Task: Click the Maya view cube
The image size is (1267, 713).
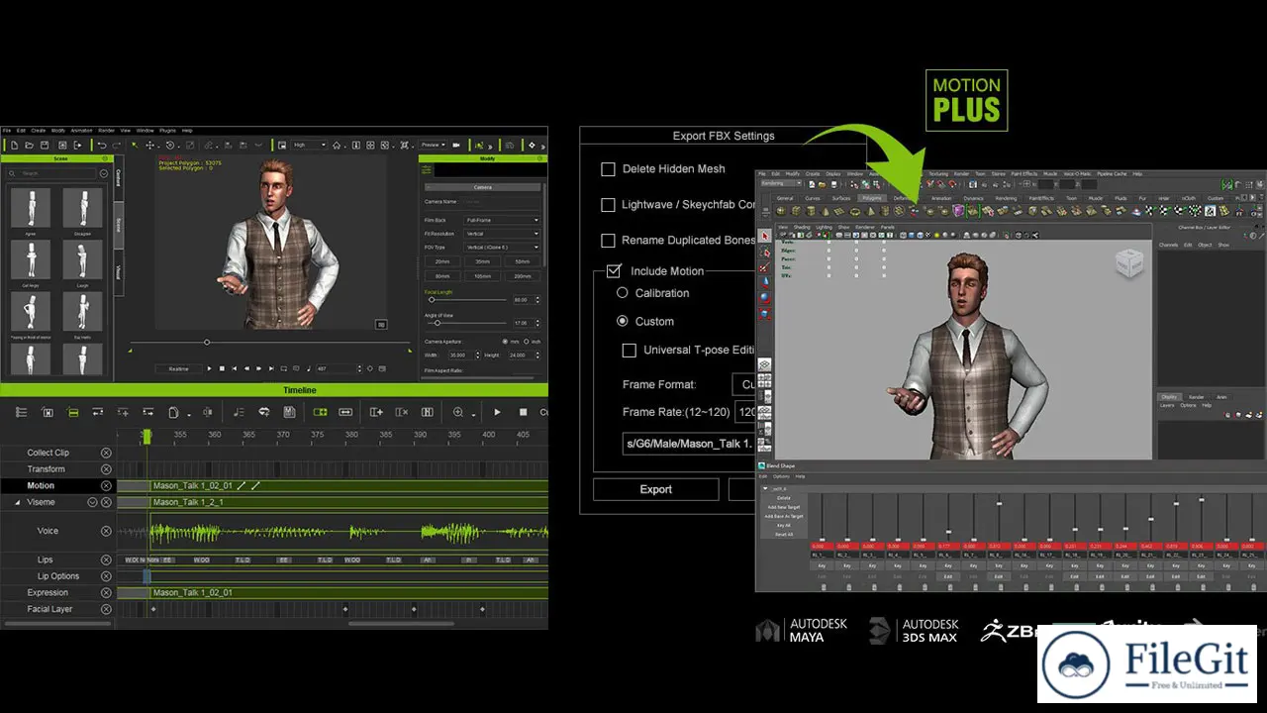Action: (x=1128, y=263)
